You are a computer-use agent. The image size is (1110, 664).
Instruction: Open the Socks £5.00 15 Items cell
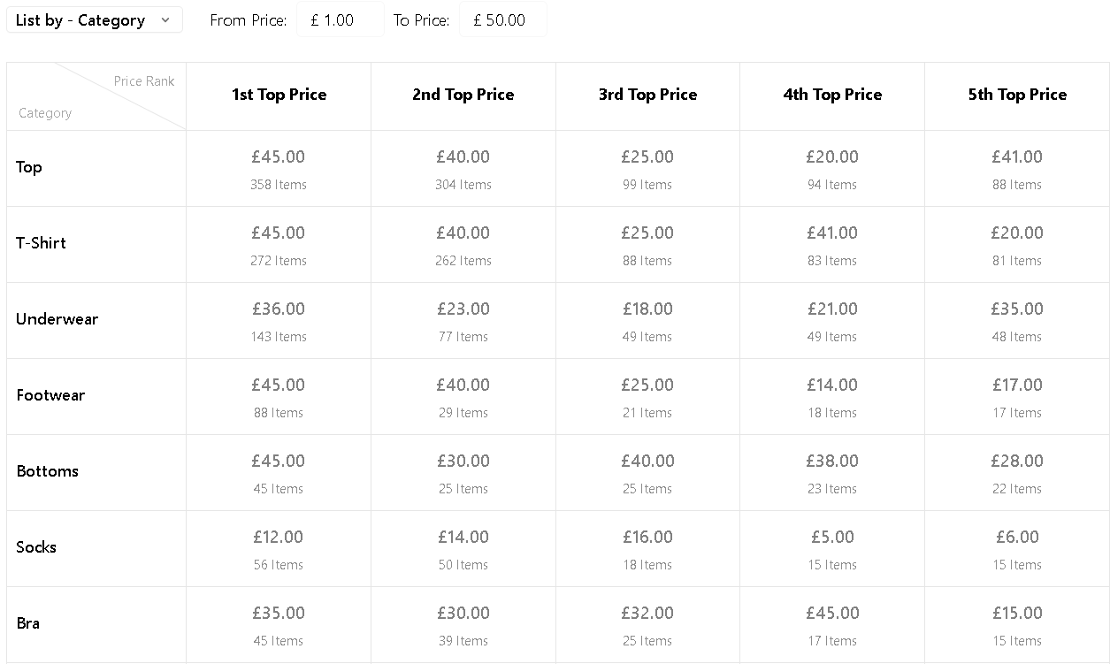pyautogui.click(x=832, y=549)
